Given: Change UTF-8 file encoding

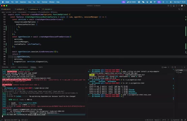Looking at the screenshot, I should pos(164,120).
